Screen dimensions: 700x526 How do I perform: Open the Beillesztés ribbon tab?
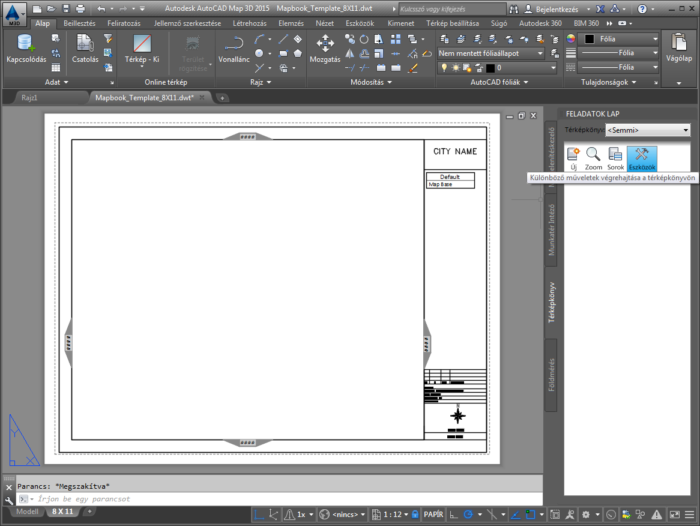(79, 23)
